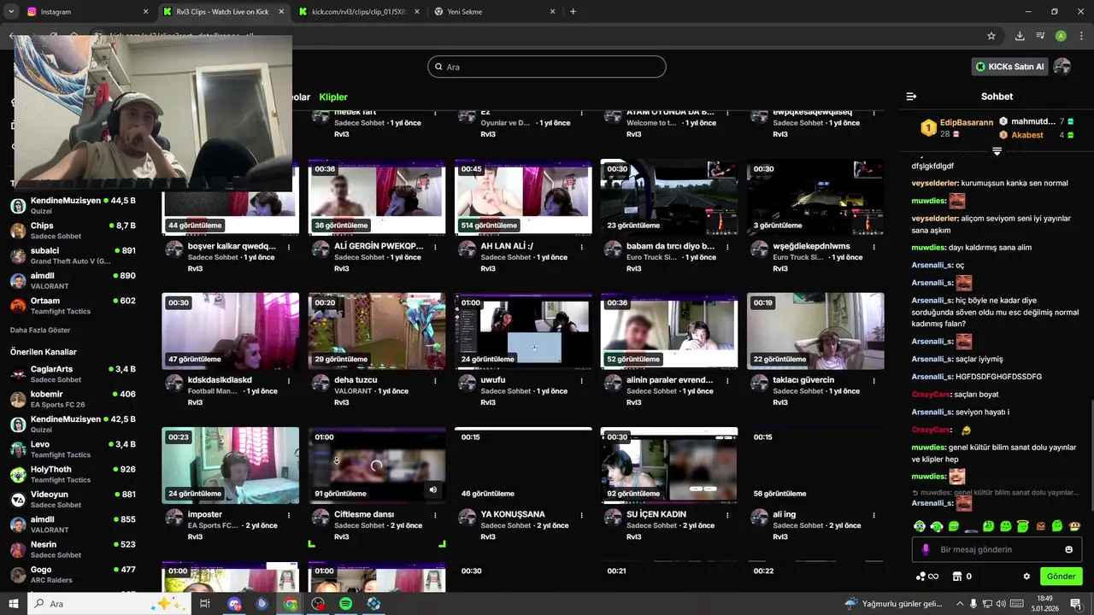Screen dimensions: 1094x615
Task: Play the 'AH LAN ALİ :/' clip thumbnail
Action: point(523,197)
